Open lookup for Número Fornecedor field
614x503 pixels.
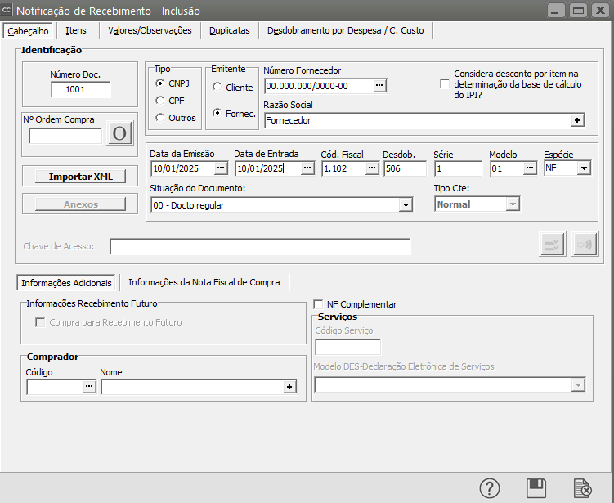[x=379, y=86]
